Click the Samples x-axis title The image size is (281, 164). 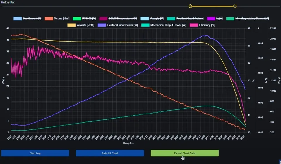coord(128,143)
